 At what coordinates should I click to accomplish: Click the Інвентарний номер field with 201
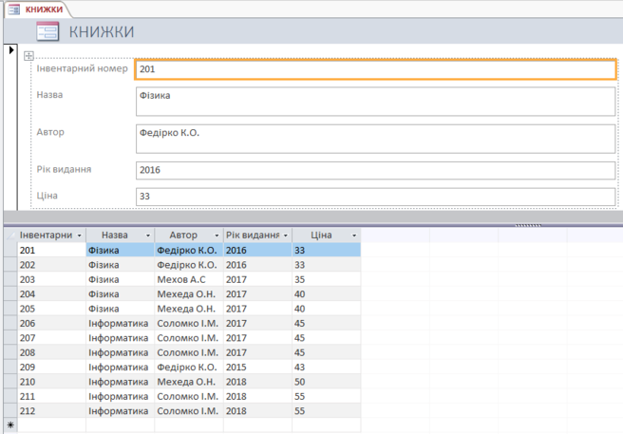click(375, 69)
